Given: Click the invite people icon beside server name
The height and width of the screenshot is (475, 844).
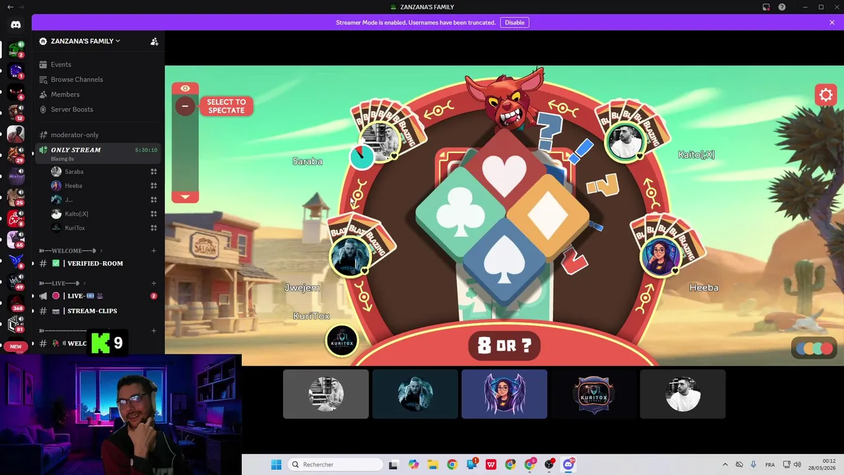Looking at the screenshot, I should [154, 41].
